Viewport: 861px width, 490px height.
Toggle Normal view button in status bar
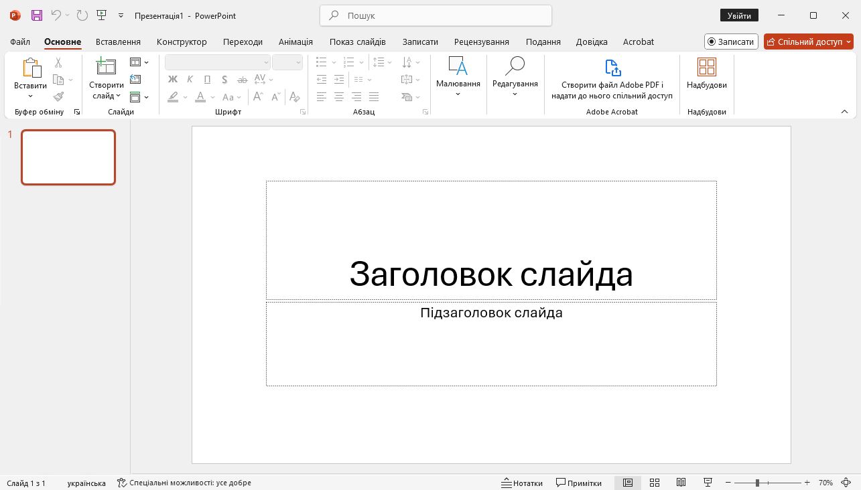(628, 483)
